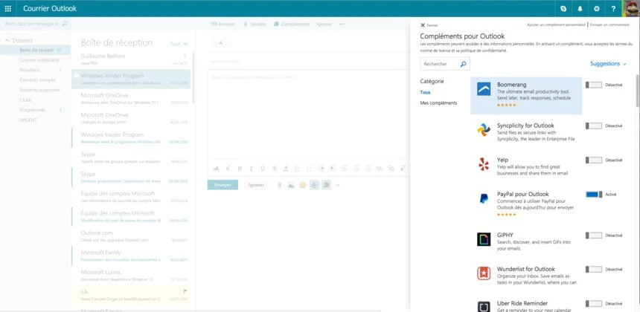Screen dimensions: 640x312
Task: Enable the Wunderlist for Outlook toggle
Action: click(x=594, y=269)
